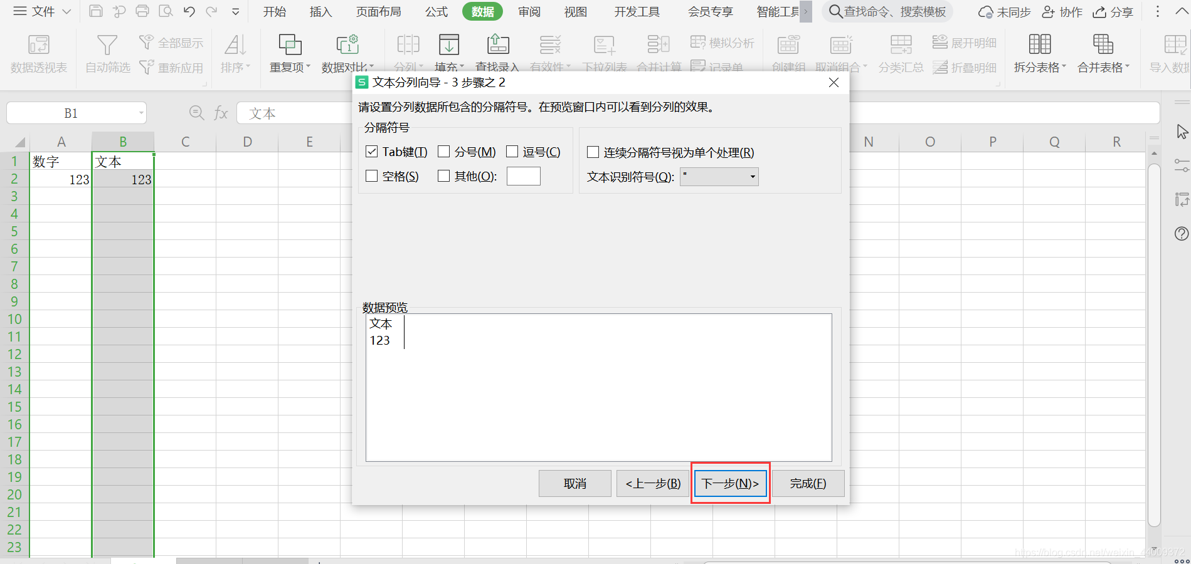Switch to the 视图 tab
Image resolution: width=1191 pixels, height=564 pixels.
click(575, 11)
